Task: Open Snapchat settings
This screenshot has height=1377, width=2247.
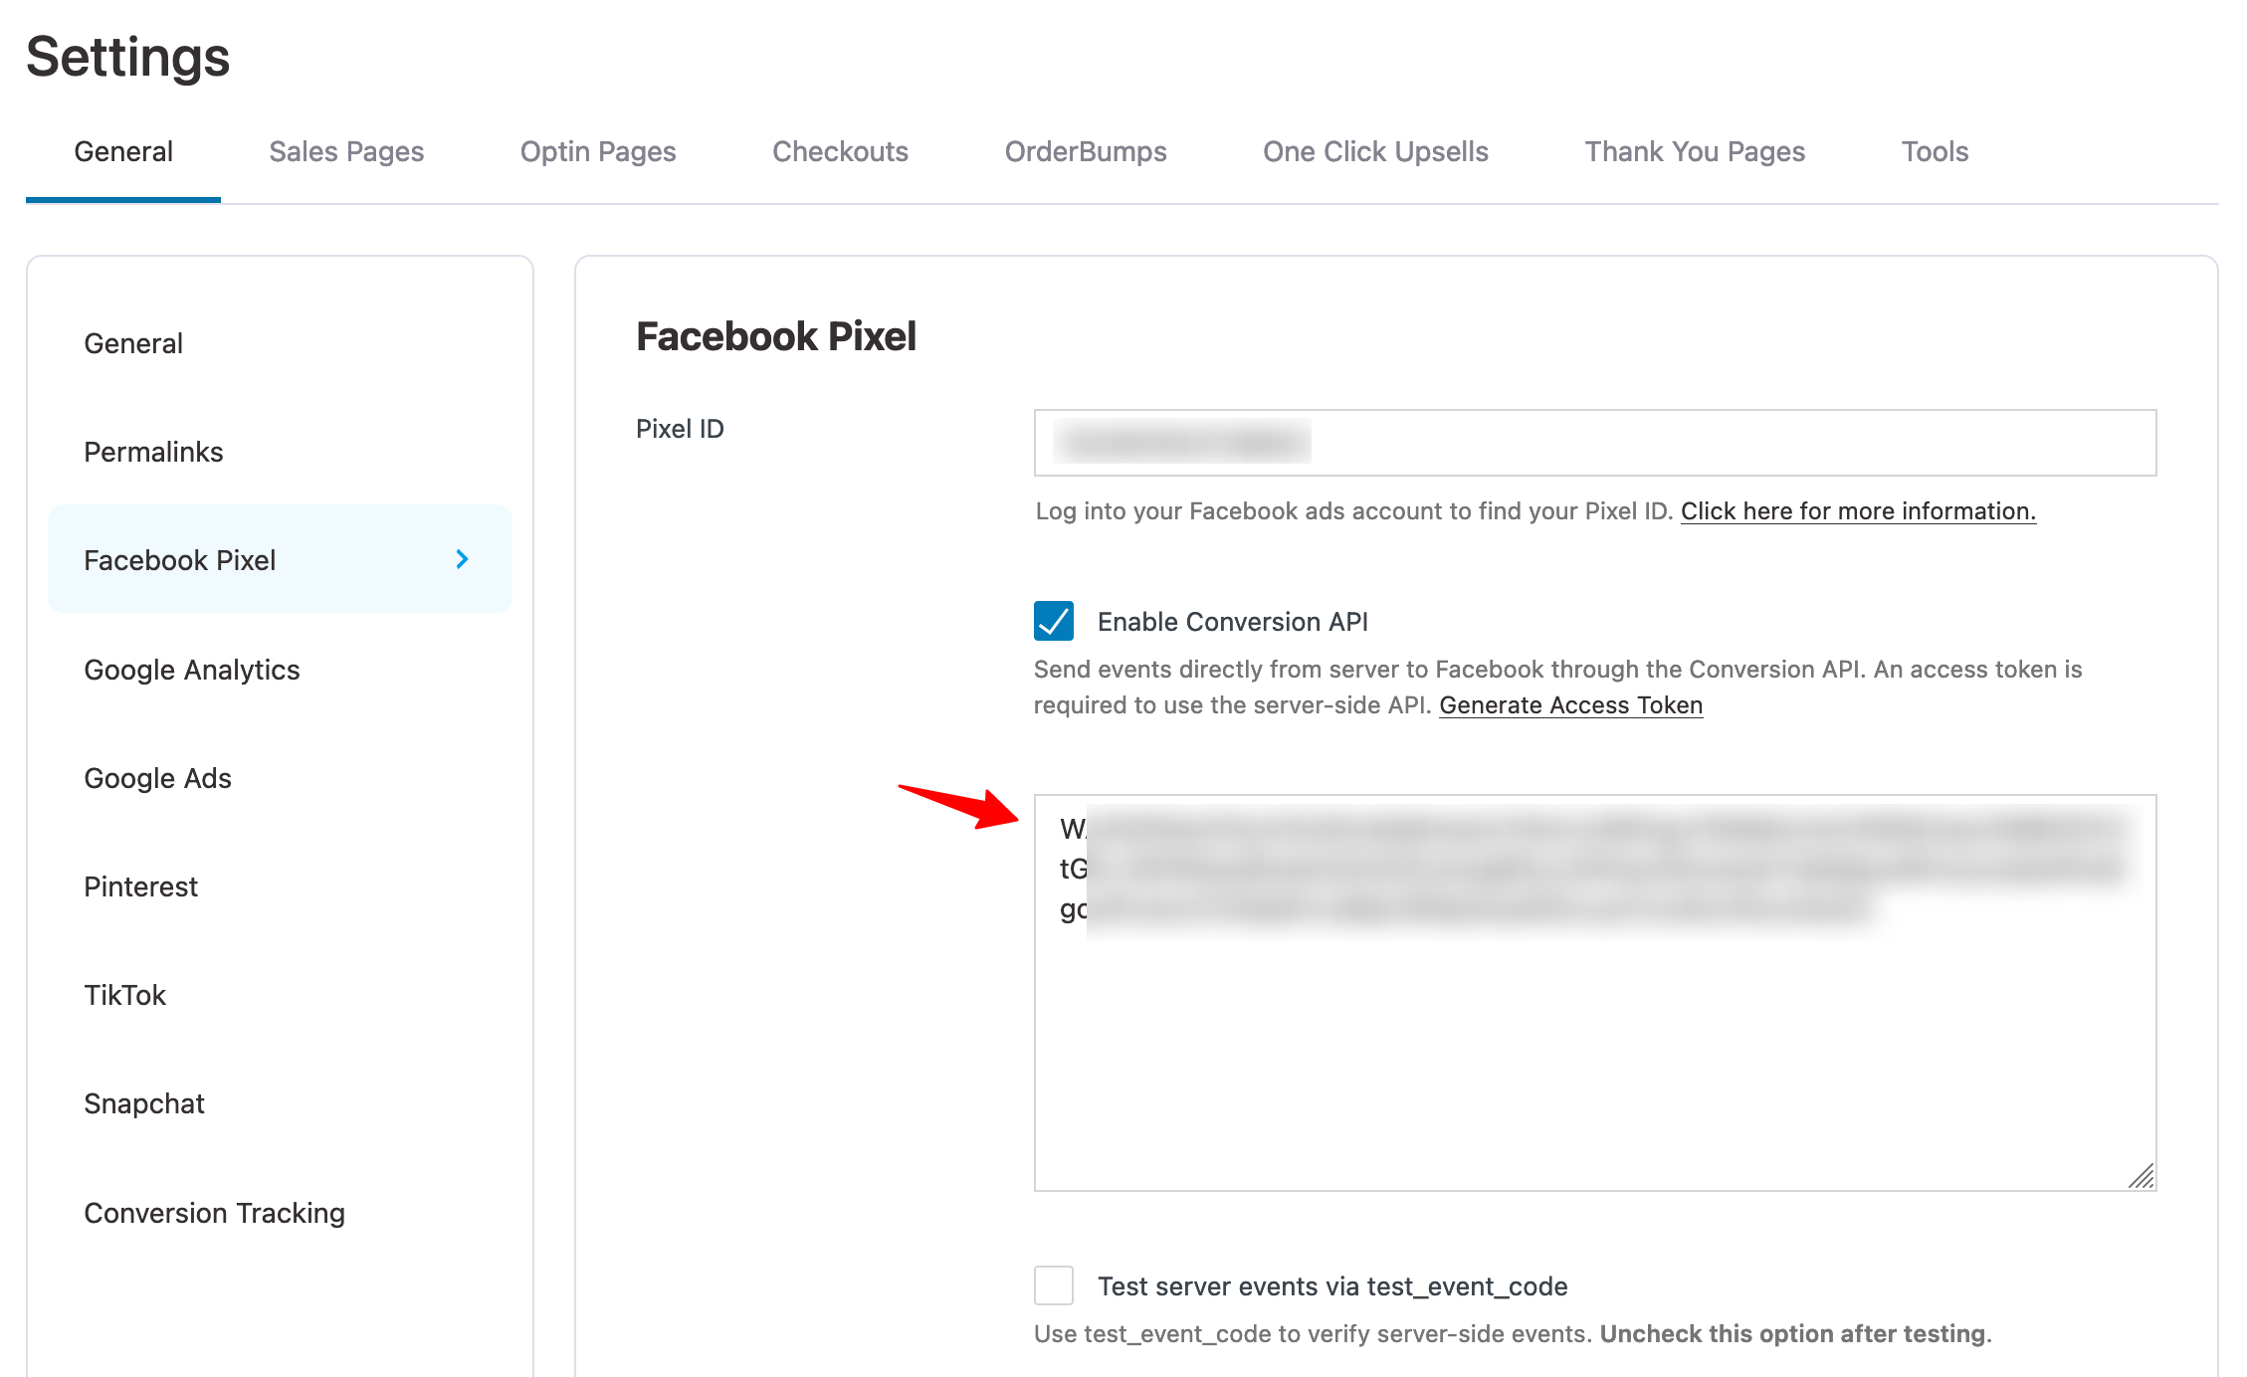Action: pyautogui.click(x=144, y=1102)
